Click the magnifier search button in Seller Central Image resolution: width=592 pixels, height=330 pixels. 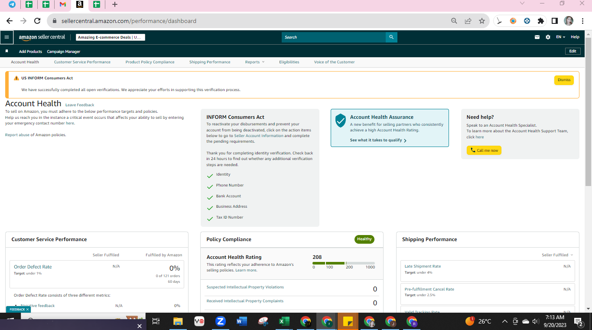coord(391,37)
